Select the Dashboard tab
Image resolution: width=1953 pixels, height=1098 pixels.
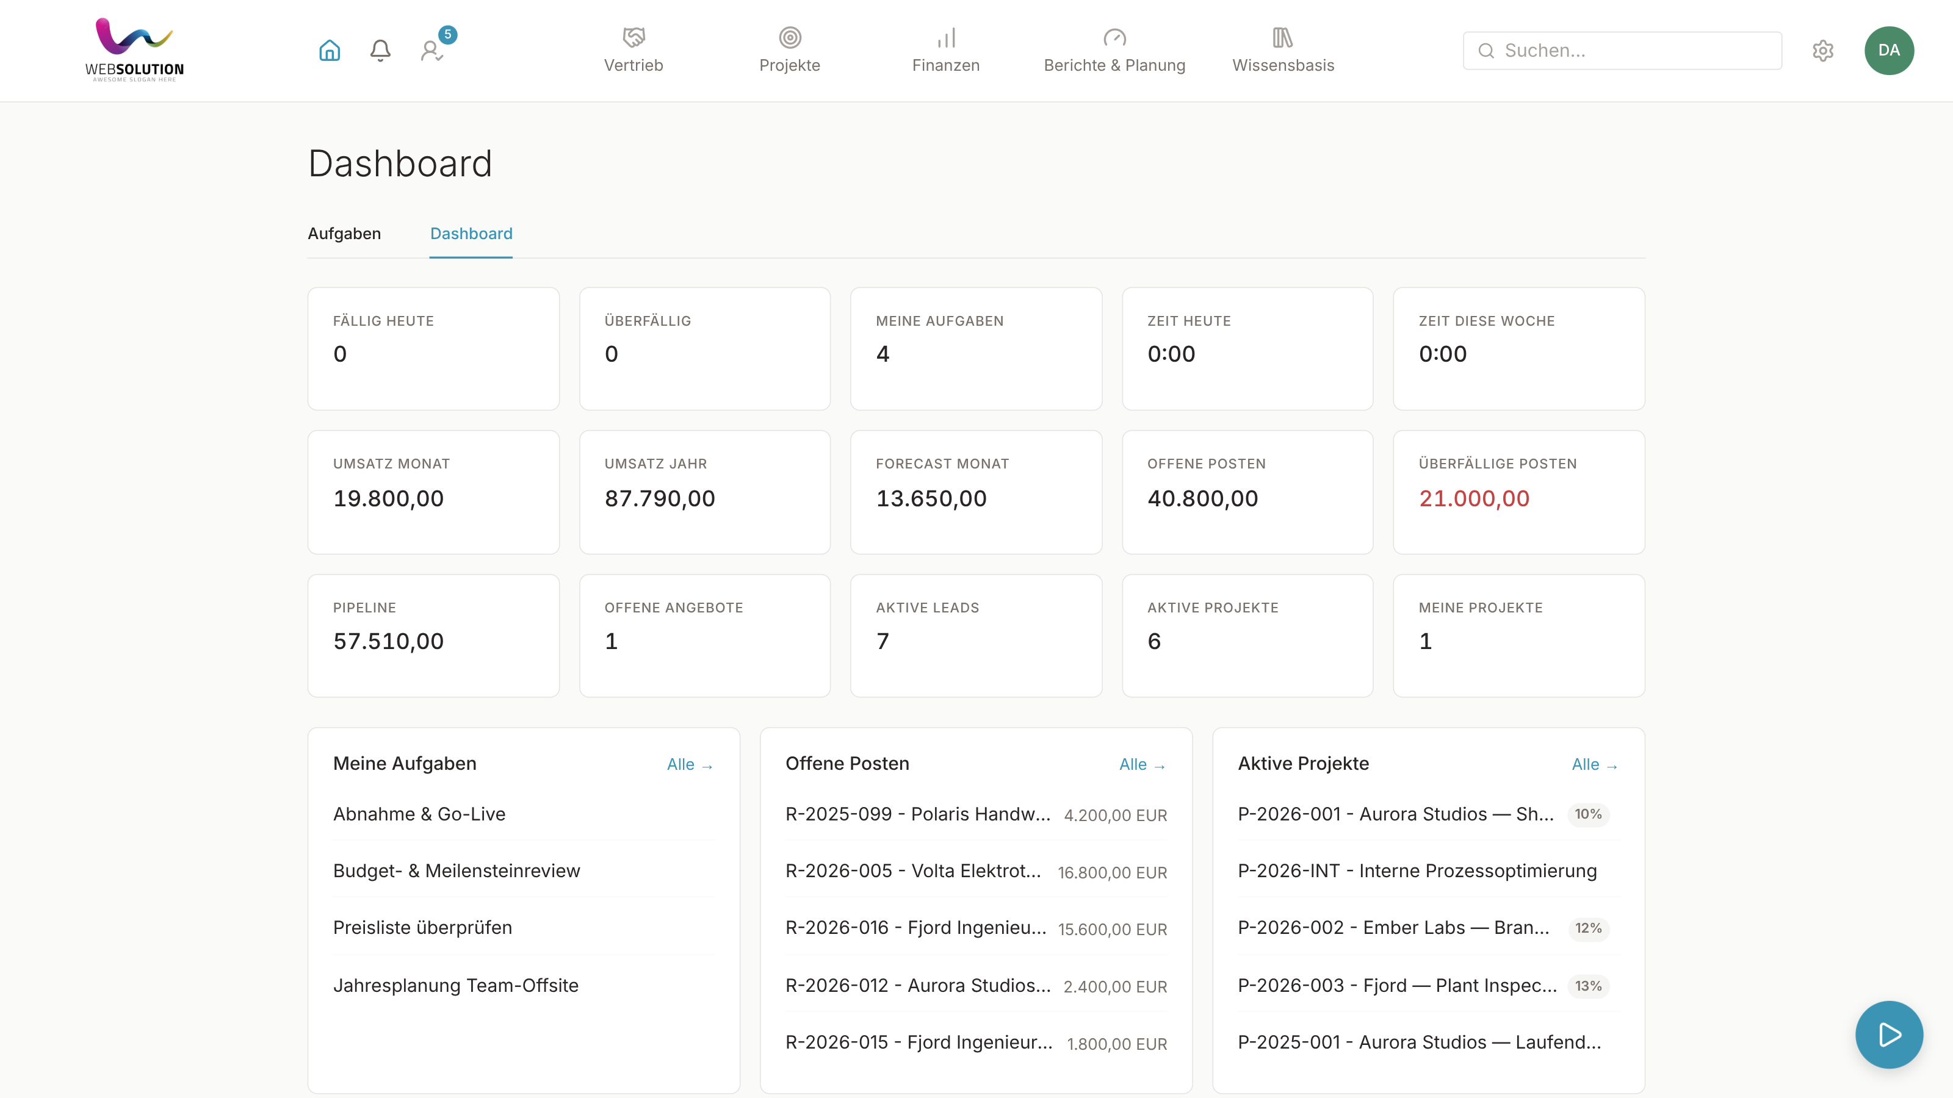[x=471, y=234]
